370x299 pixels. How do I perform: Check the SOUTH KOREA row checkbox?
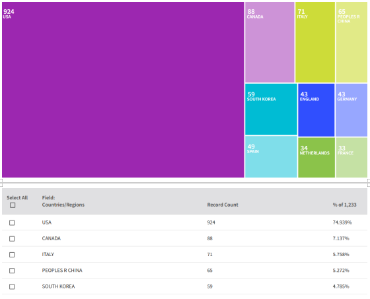[12, 286]
